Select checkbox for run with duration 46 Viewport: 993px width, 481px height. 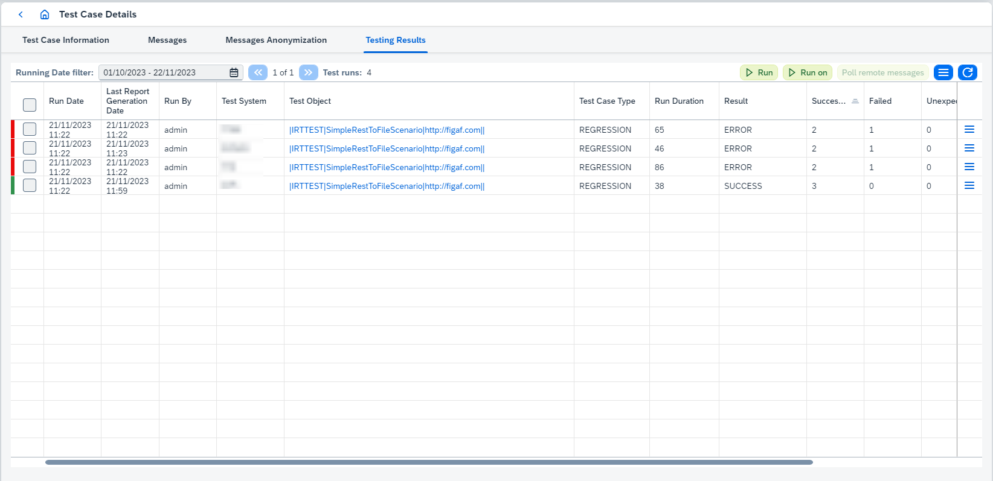pos(30,148)
